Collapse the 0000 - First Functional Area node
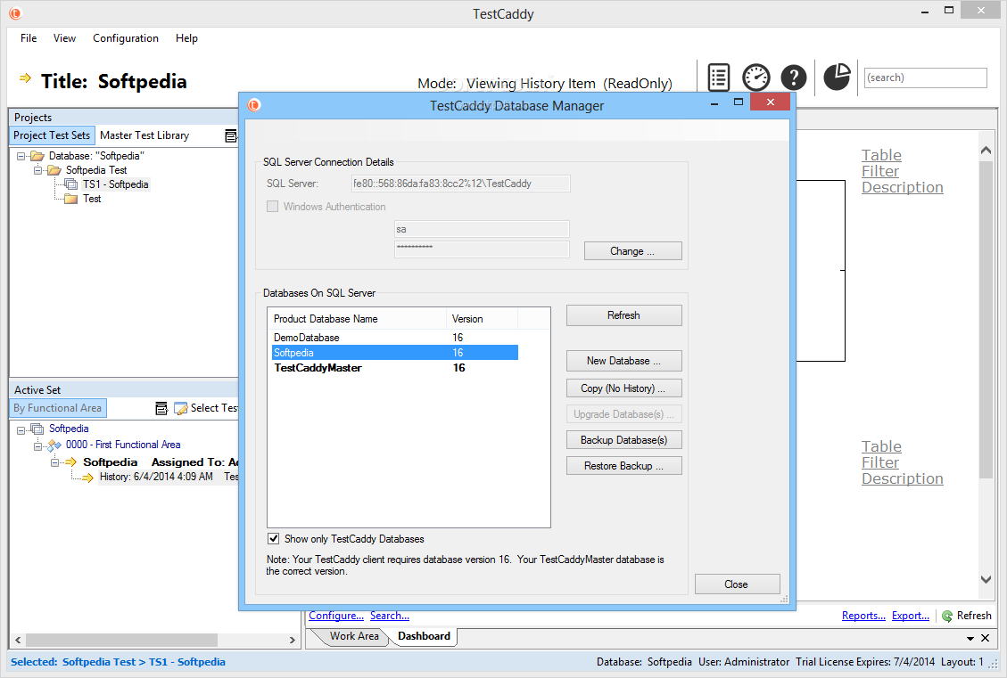Image resolution: width=1007 pixels, height=678 pixels. coord(37,446)
